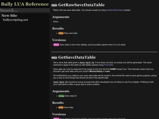This screenshot has width=159, height=119.
Task: Click the New Site sidebar heading
Action: pyautogui.click(x=9, y=16)
